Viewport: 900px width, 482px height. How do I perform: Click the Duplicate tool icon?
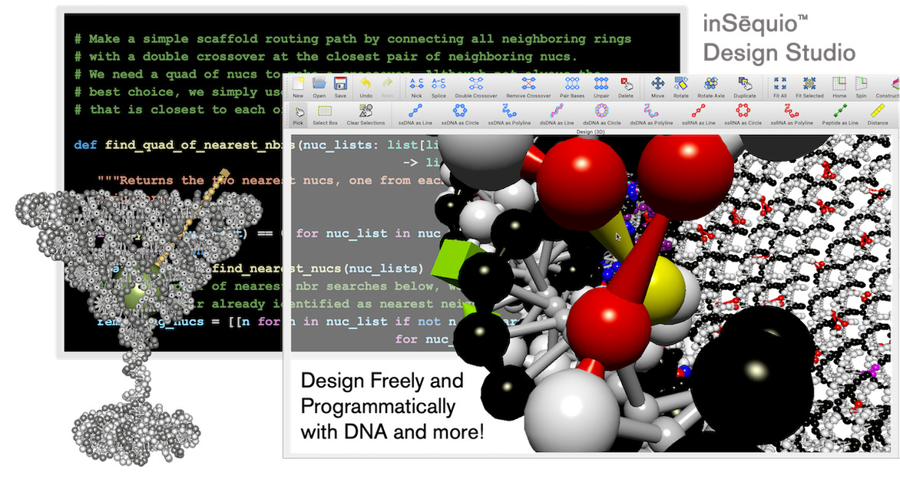tap(743, 86)
